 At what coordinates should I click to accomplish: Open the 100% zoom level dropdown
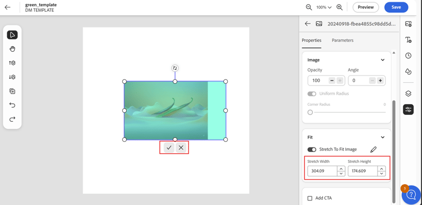coord(324,7)
